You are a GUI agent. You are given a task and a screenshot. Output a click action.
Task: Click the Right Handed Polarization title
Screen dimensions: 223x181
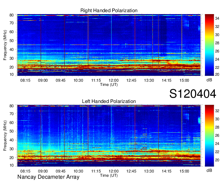click(x=109, y=10)
